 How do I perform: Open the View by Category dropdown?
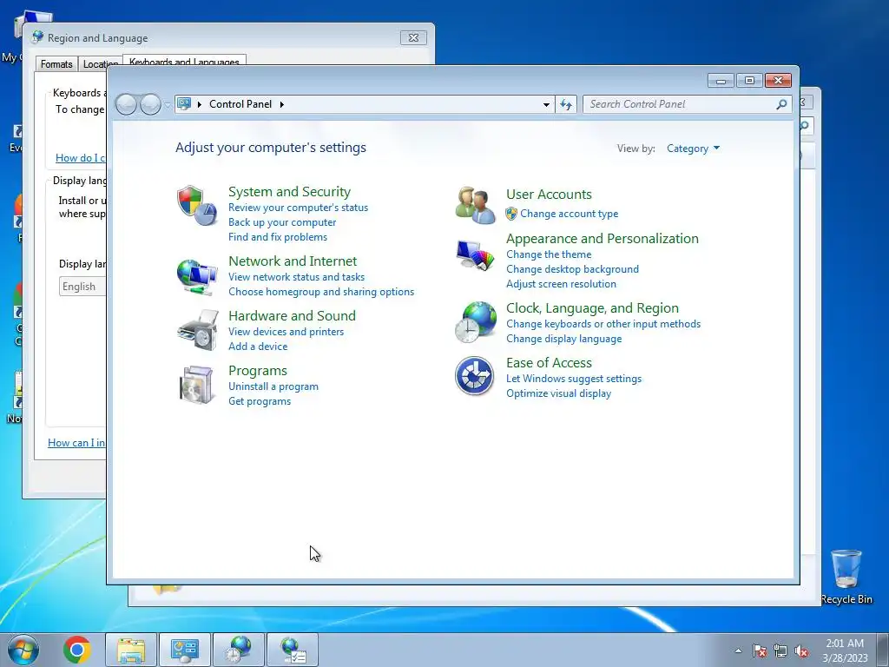tap(693, 149)
